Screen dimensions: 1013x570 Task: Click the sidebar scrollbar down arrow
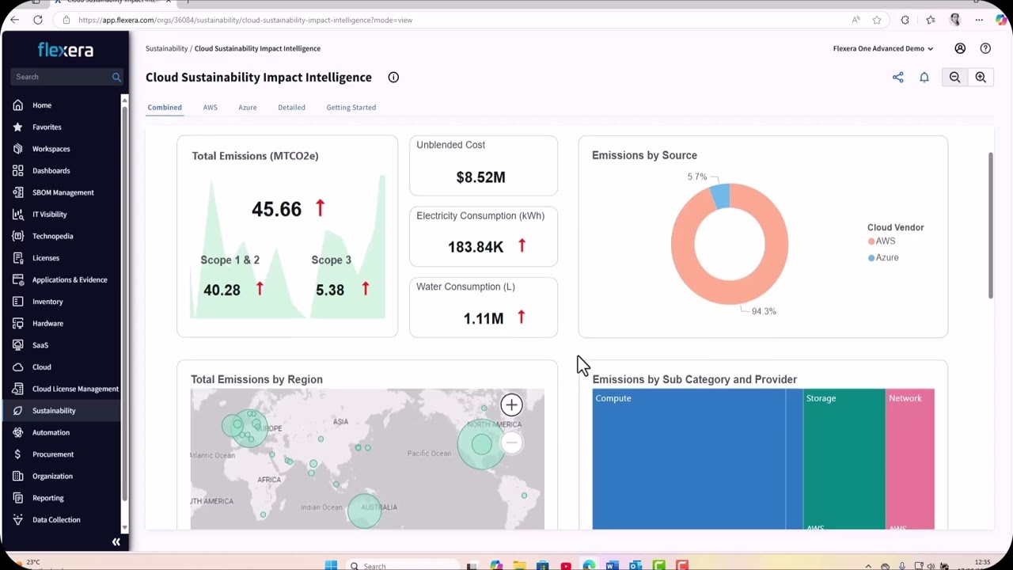(x=124, y=526)
